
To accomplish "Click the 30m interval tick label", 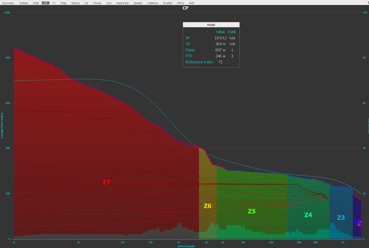I will point(315,242).
